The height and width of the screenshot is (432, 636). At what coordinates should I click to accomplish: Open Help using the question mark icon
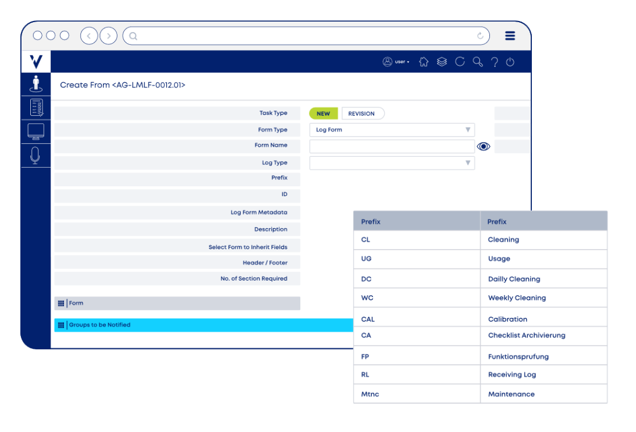coord(495,61)
